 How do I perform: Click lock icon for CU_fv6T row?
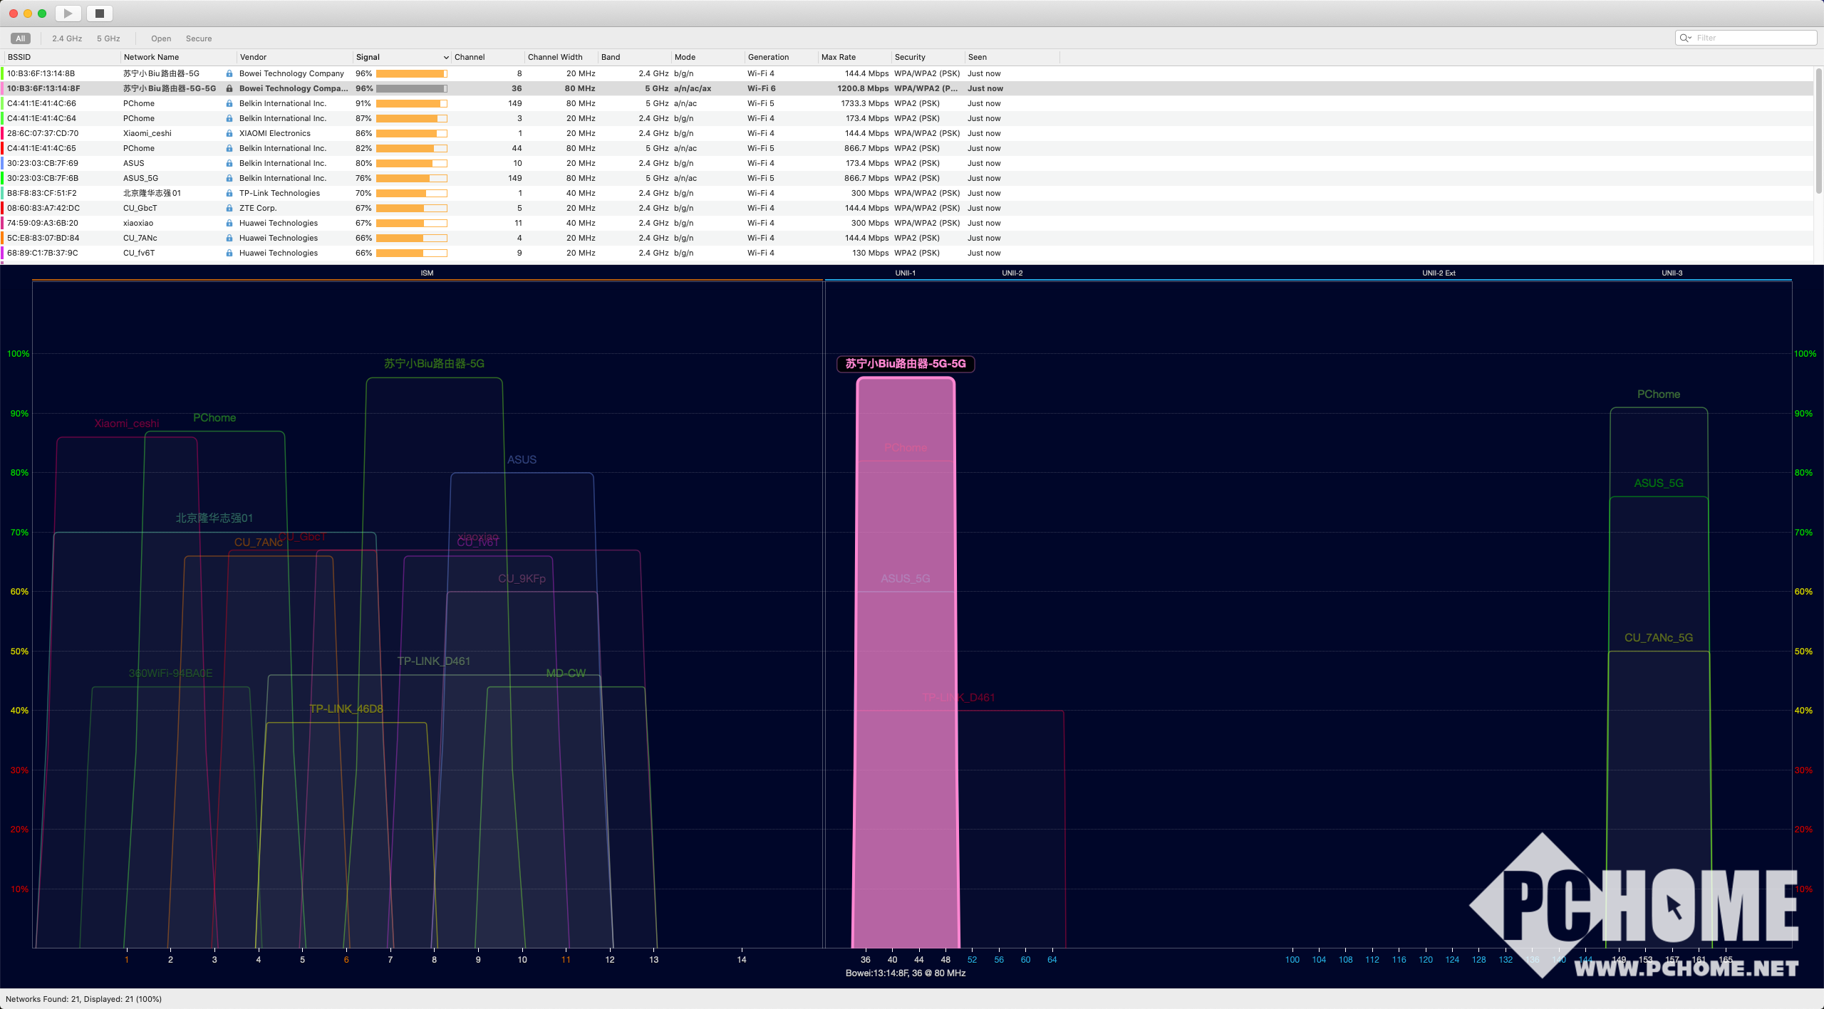(x=229, y=253)
